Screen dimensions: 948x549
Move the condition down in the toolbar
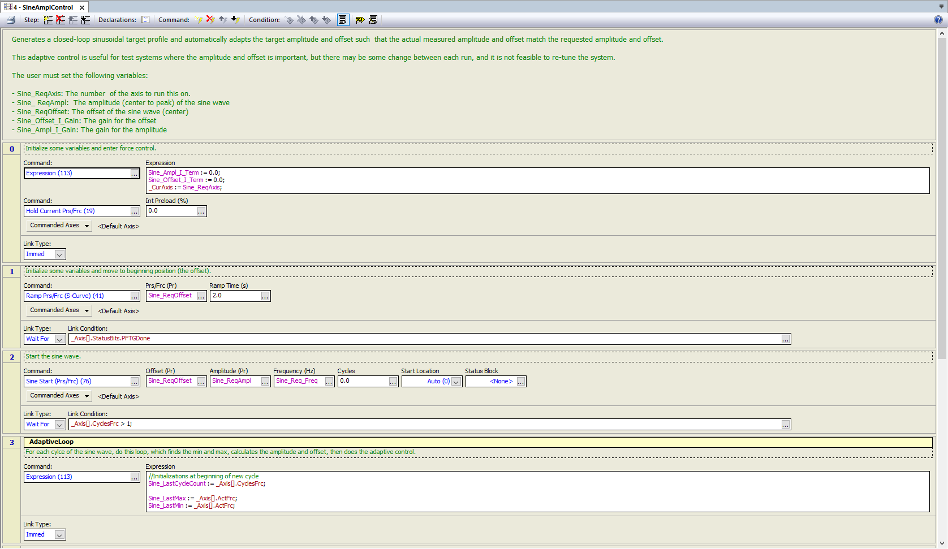326,20
